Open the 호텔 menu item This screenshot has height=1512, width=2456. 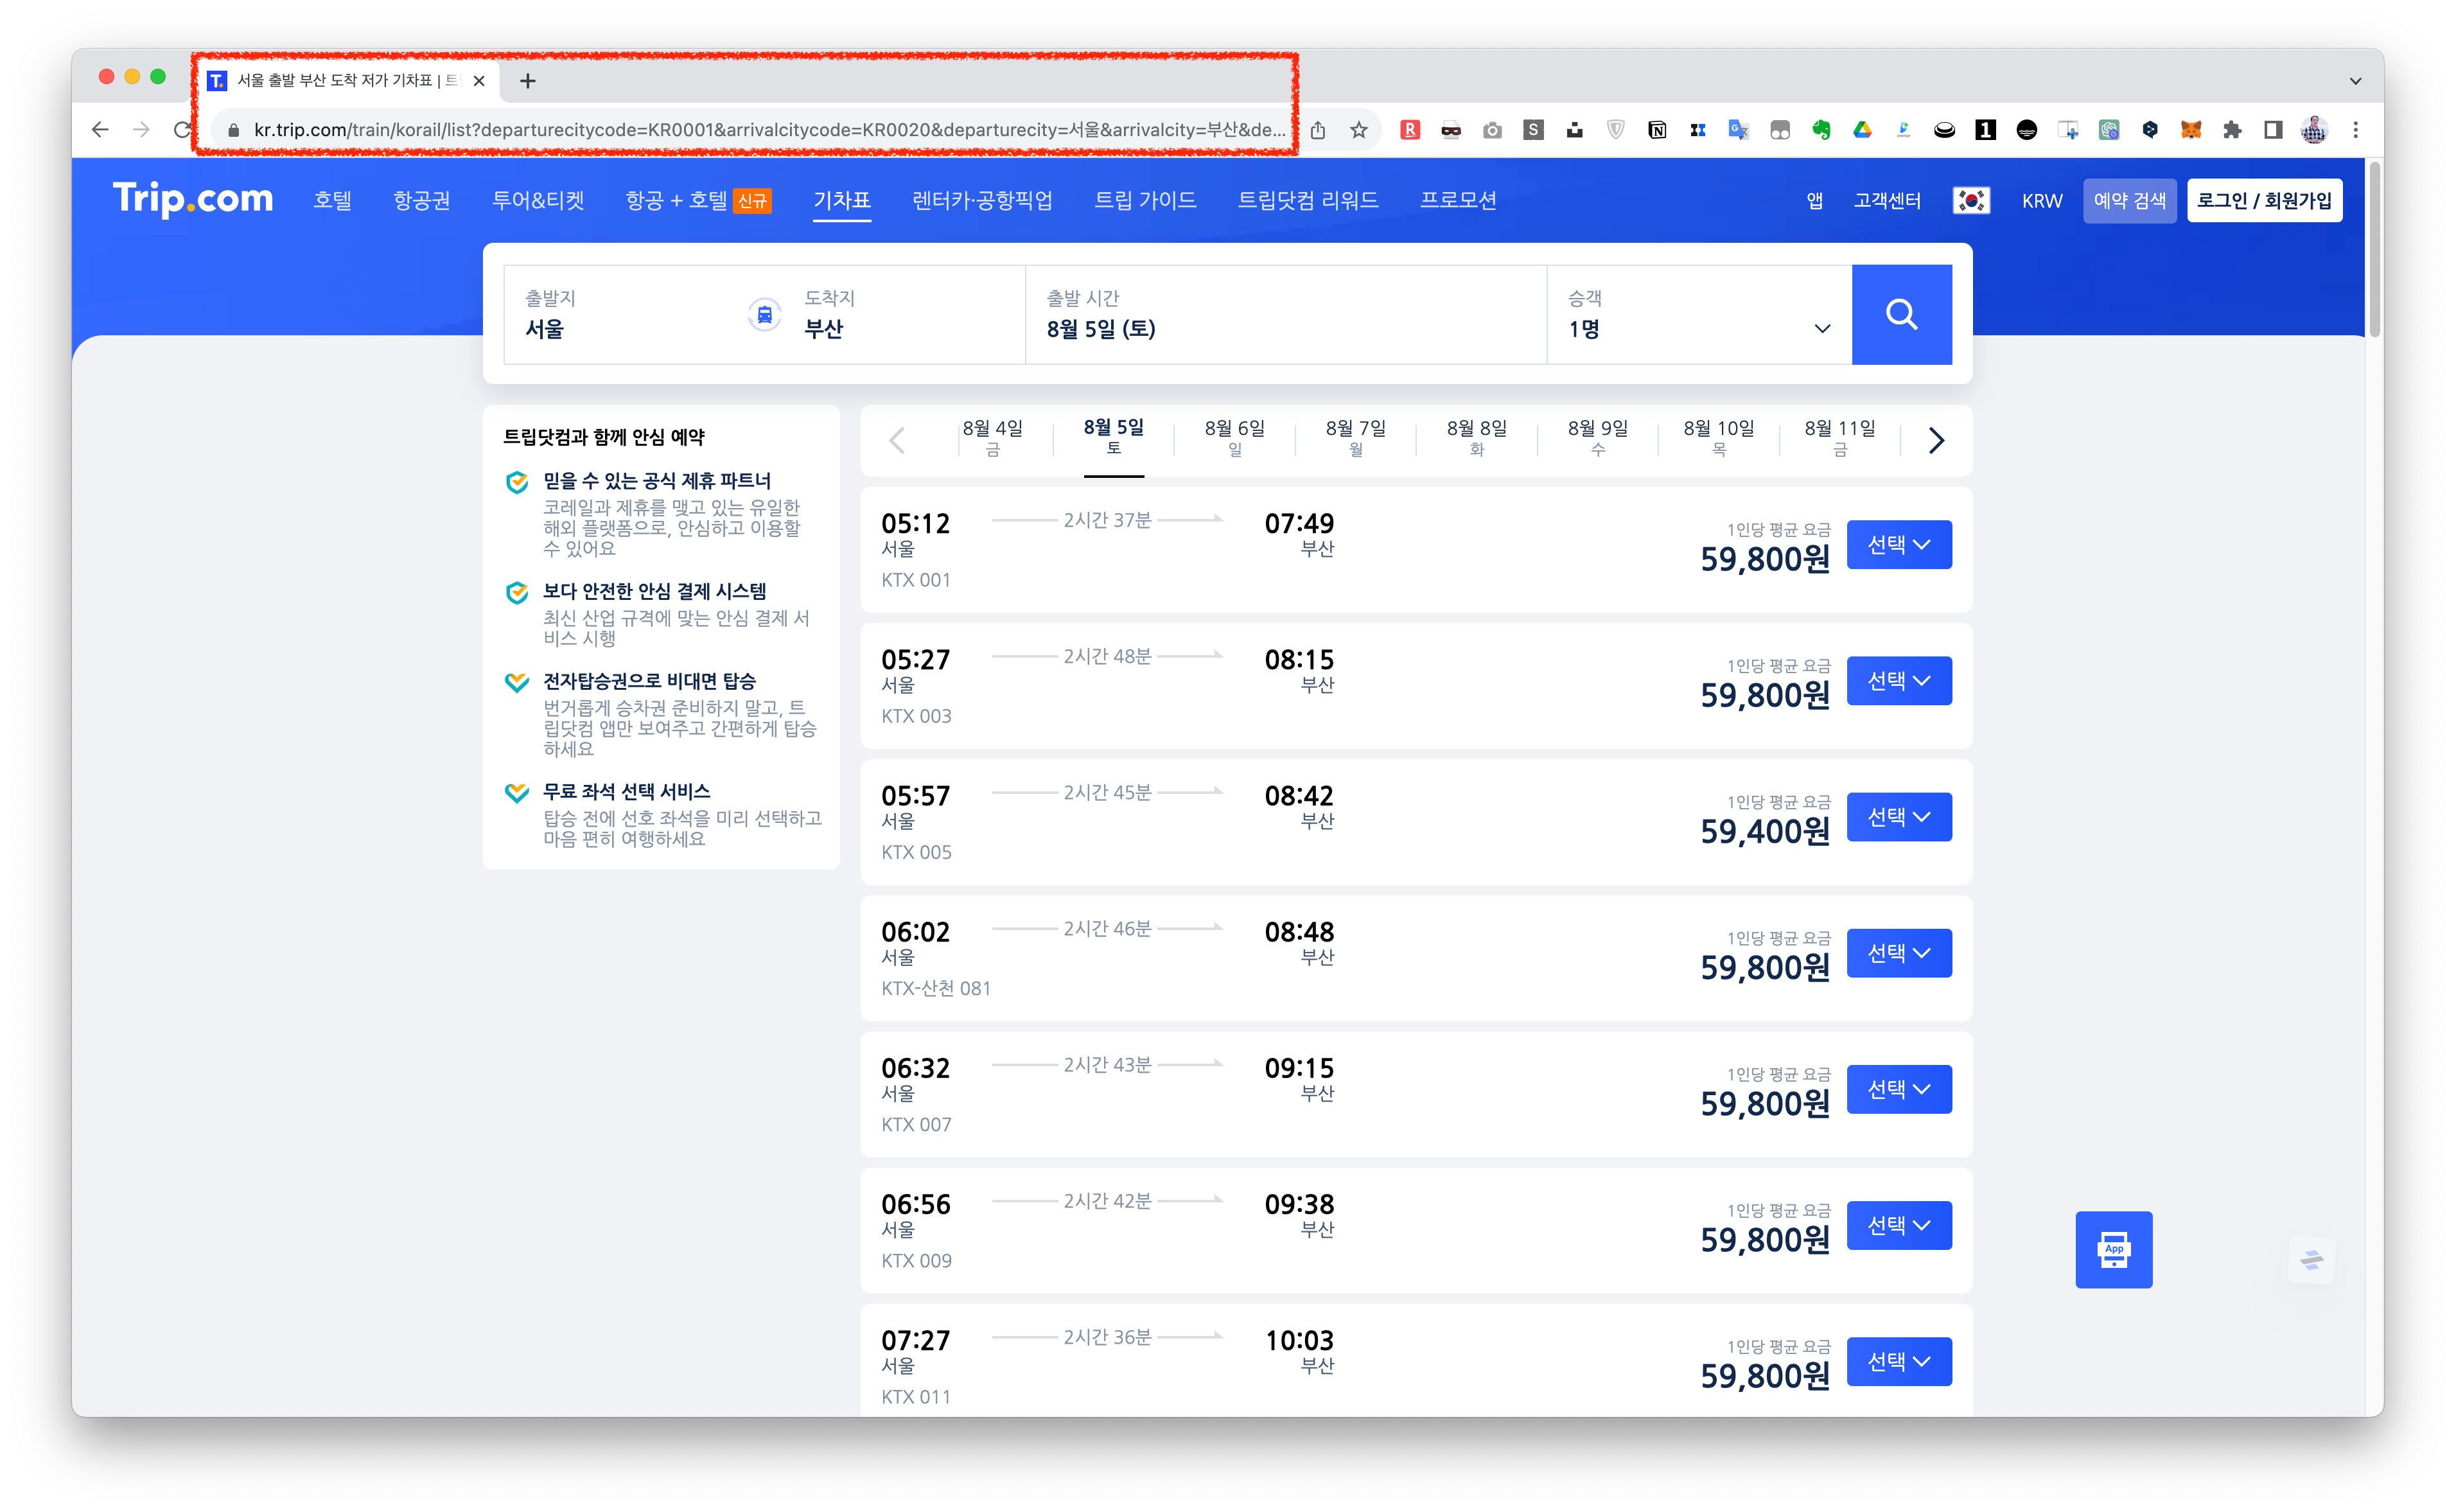[x=332, y=200]
